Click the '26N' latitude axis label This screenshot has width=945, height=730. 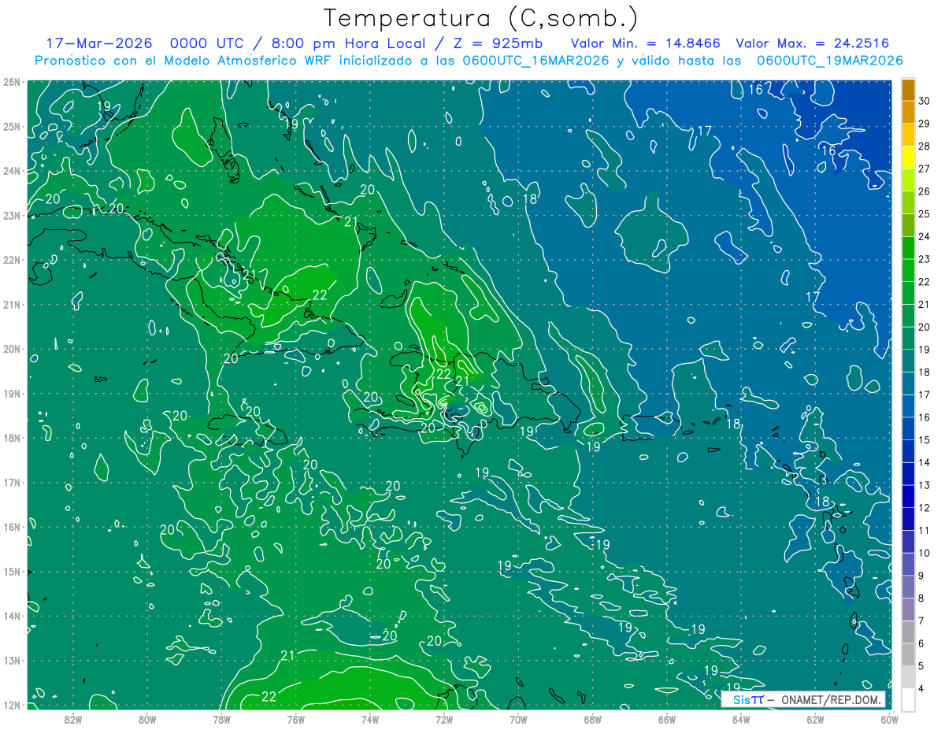point(12,82)
